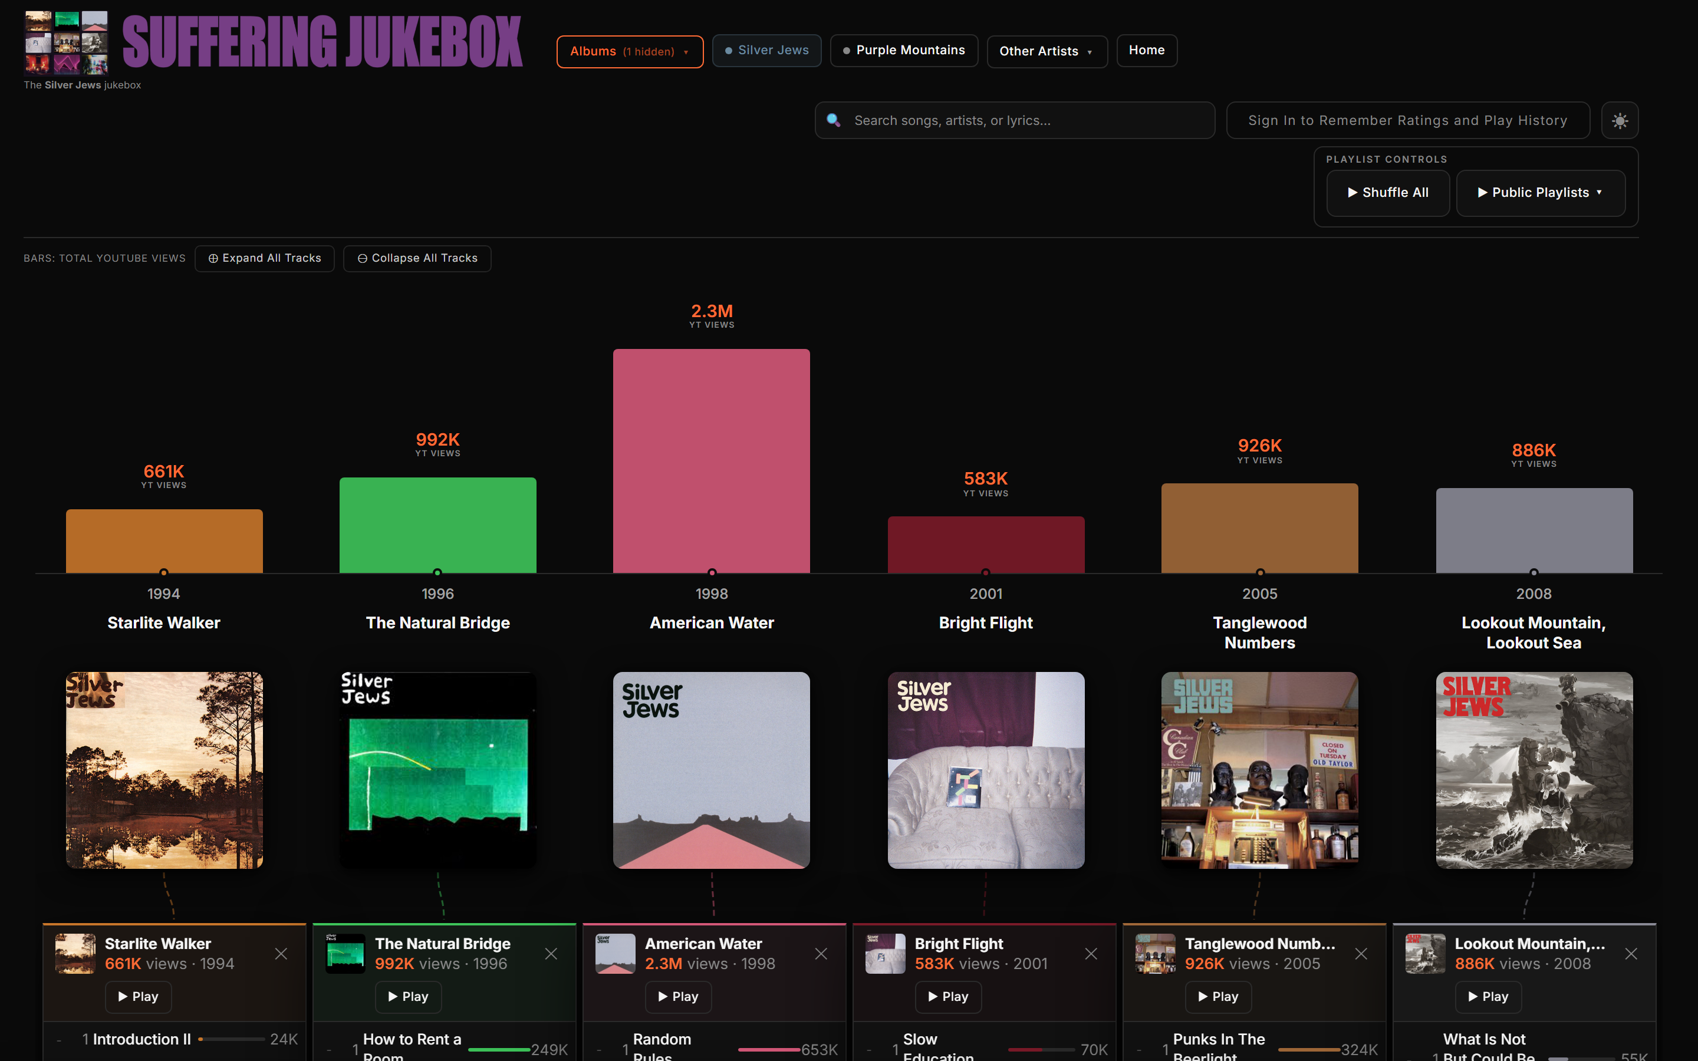This screenshot has width=1698, height=1061.
Task: Open the large Bright Flight album cover
Action: [x=986, y=770]
